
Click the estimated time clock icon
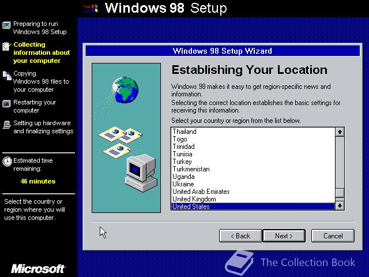pos(7,162)
